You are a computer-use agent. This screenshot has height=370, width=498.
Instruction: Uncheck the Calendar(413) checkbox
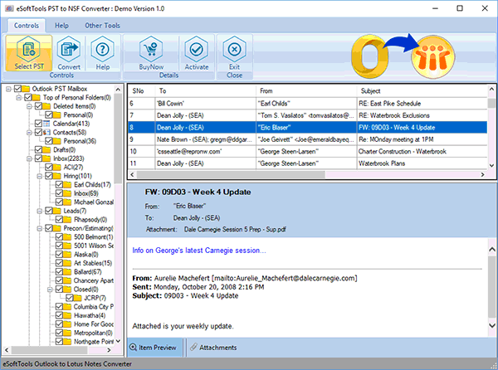(x=38, y=124)
